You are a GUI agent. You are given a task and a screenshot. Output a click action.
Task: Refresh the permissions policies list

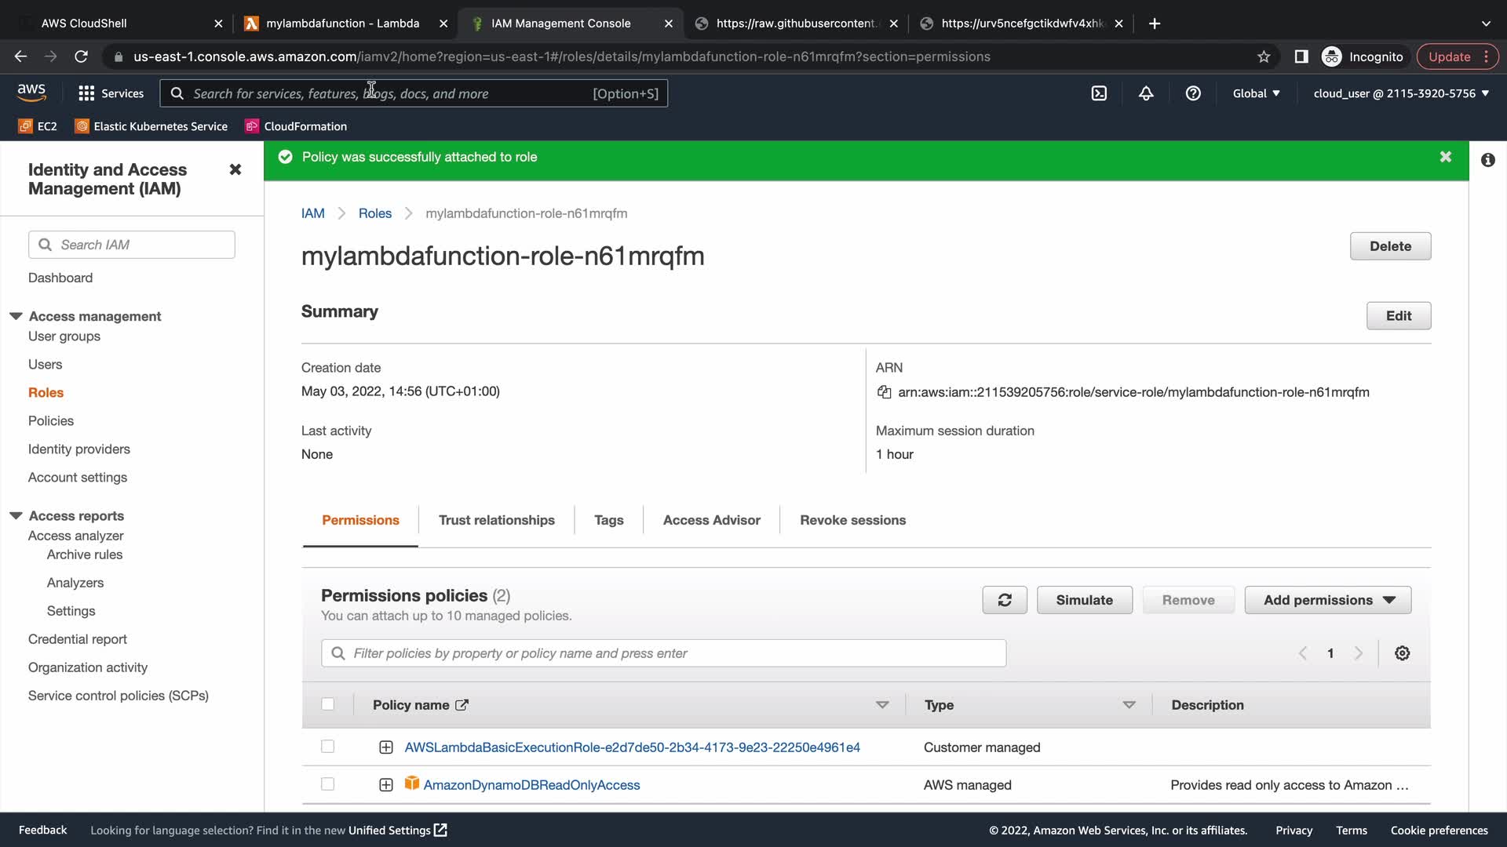point(1004,600)
